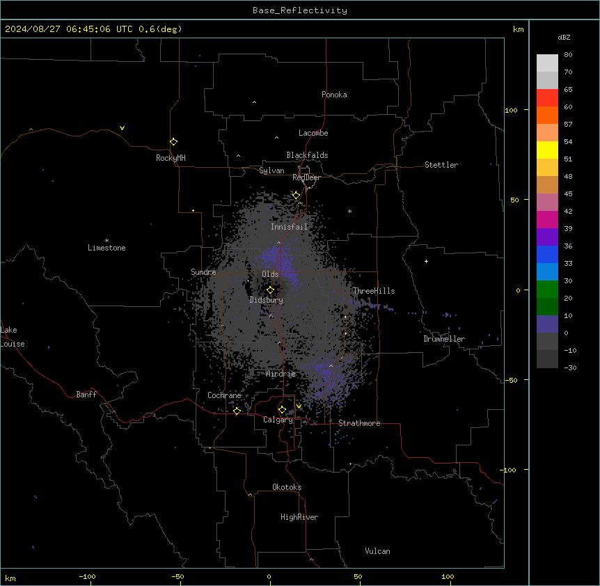This screenshot has width=600, height=586.
Task: Click the yellow diamond marker above RockyMH
Action: (x=174, y=142)
